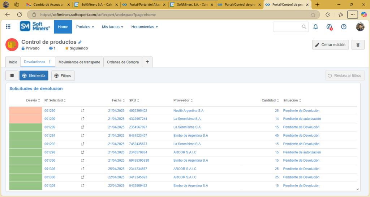Click the pencil icon beside Control de productos
Screen dimensions: 370x197
[80, 42]
